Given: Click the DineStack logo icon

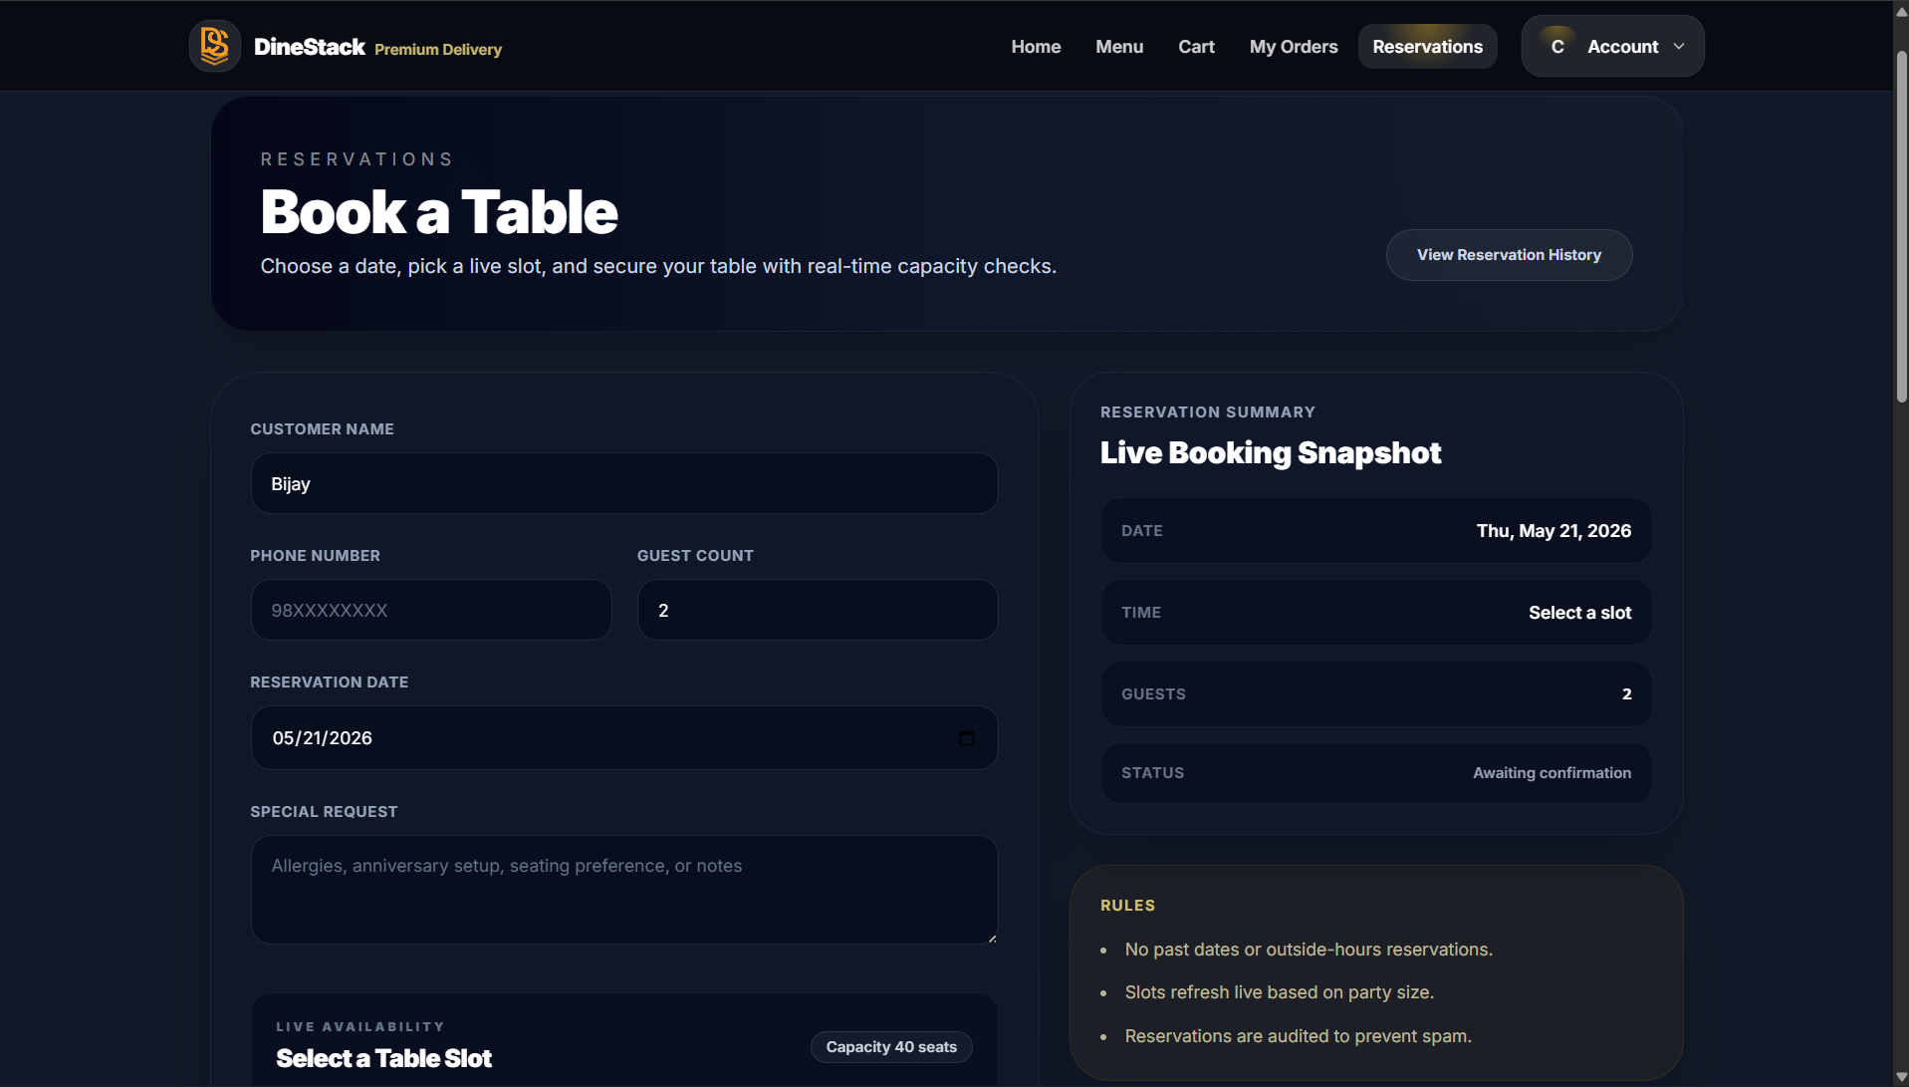Looking at the screenshot, I should (x=215, y=46).
